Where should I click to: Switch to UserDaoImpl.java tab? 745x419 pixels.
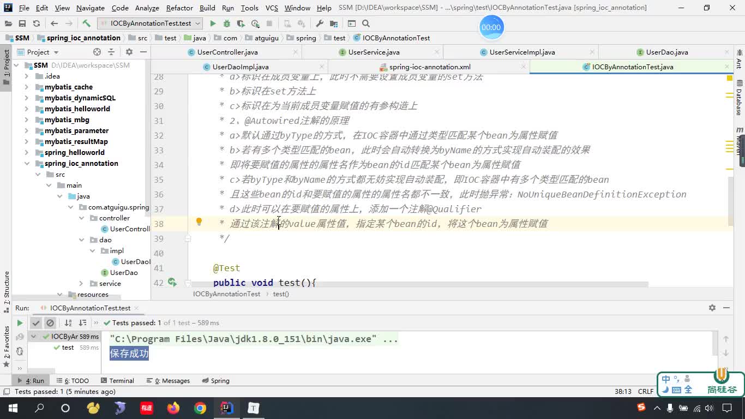[241, 67]
